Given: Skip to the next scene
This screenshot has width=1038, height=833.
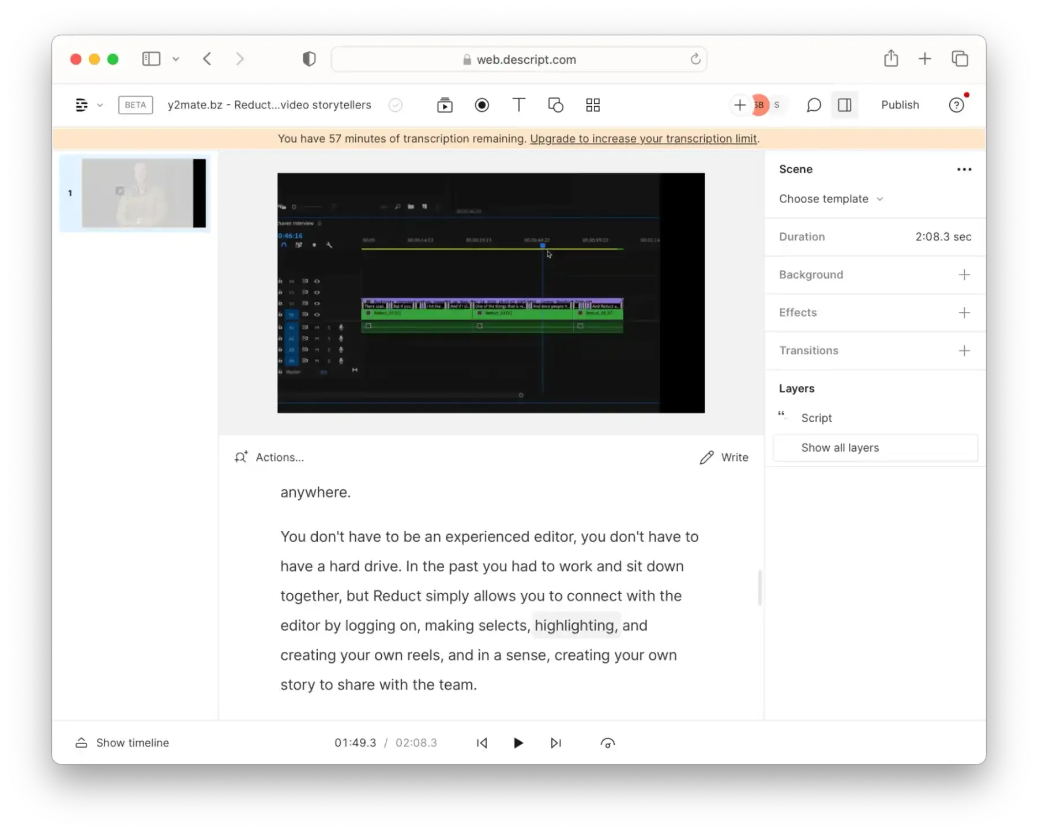Looking at the screenshot, I should [556, 743].
